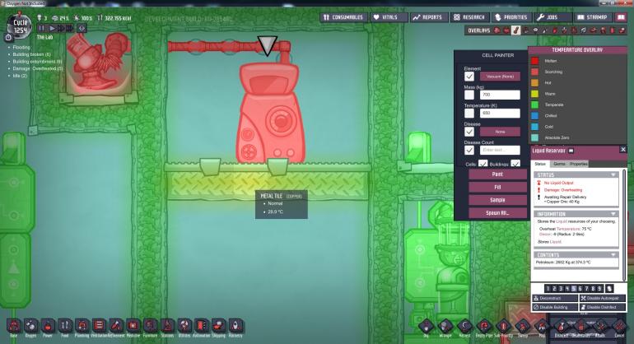
Task: Toggle the Buildings checkbox
Action: click(x=515, y=164)
